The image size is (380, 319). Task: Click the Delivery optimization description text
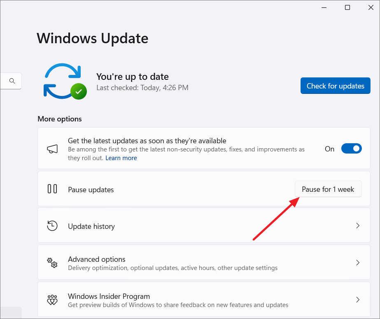click(x=173, y=268)
